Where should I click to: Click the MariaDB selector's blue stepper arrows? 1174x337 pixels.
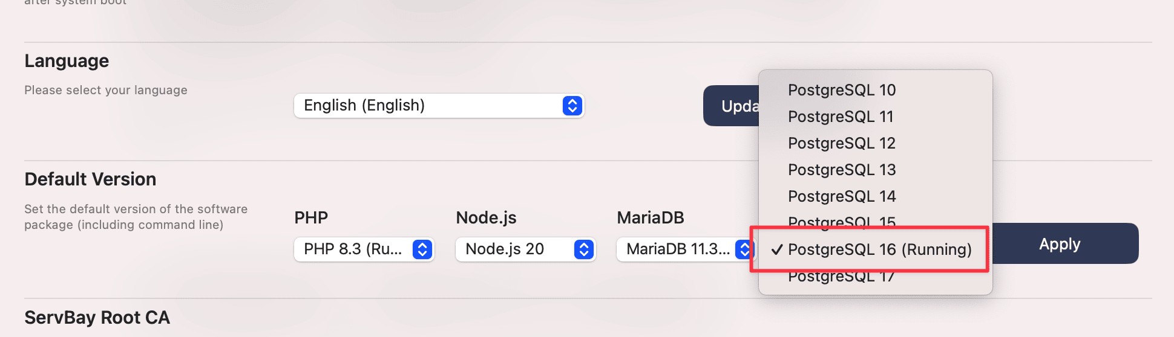click(744, 249)
